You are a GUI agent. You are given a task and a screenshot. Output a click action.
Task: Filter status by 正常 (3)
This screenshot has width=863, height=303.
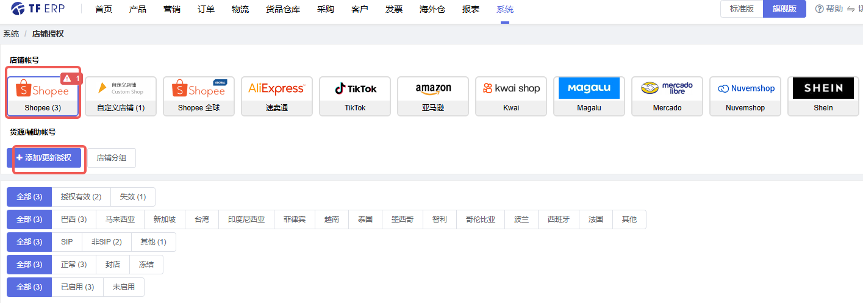point(74,265)
